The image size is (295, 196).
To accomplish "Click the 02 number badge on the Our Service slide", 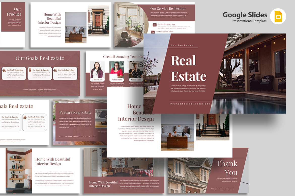I will point(153,32).
